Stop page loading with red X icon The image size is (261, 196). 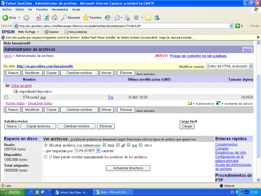pyautogui.click(x=38, y=18)
